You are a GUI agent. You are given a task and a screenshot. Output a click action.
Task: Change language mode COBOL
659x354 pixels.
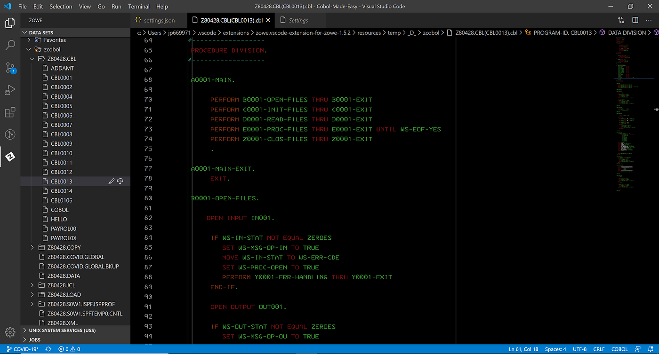(619, 349)
